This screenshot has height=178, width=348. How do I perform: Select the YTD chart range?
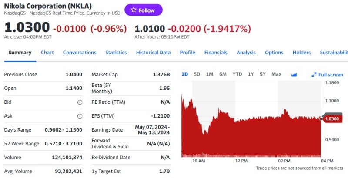coord(237,74)
